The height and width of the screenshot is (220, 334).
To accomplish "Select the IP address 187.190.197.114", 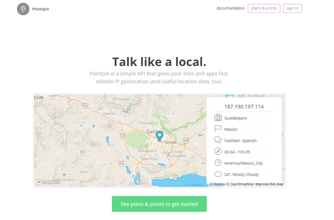I will 244,106.
